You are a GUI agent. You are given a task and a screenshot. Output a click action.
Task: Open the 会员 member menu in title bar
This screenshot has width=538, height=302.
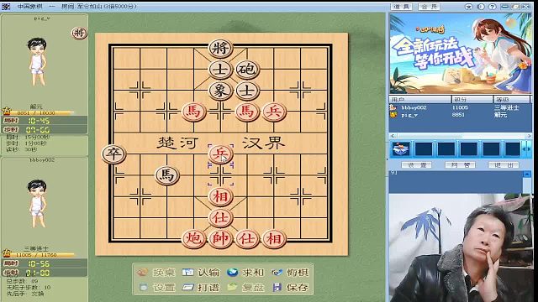pos(430,7)
